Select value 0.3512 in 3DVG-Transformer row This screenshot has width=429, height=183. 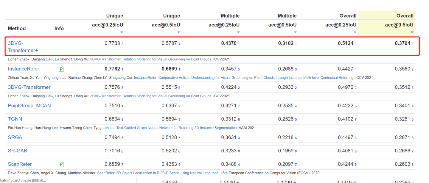(402, 87)
